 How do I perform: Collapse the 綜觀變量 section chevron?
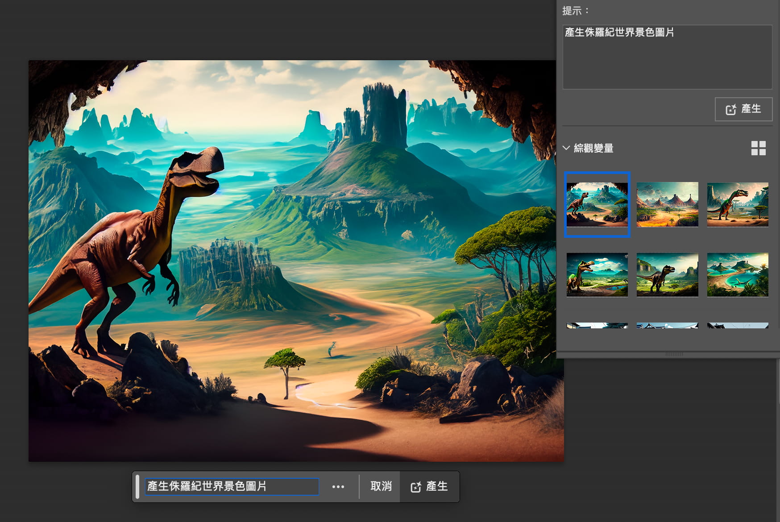coord(566,148)
